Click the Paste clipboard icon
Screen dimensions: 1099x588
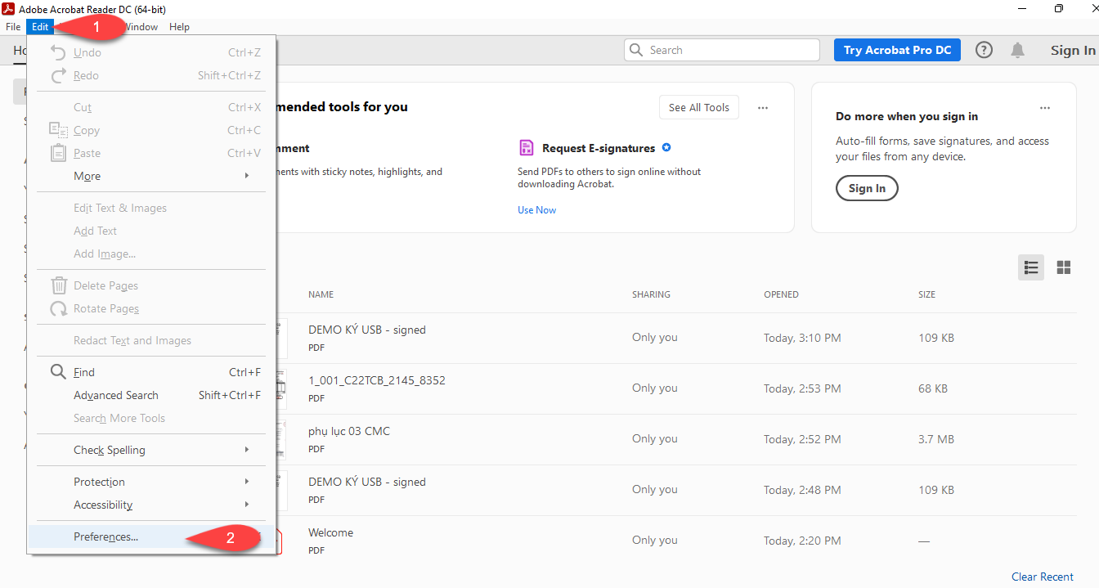pos(58,153)
